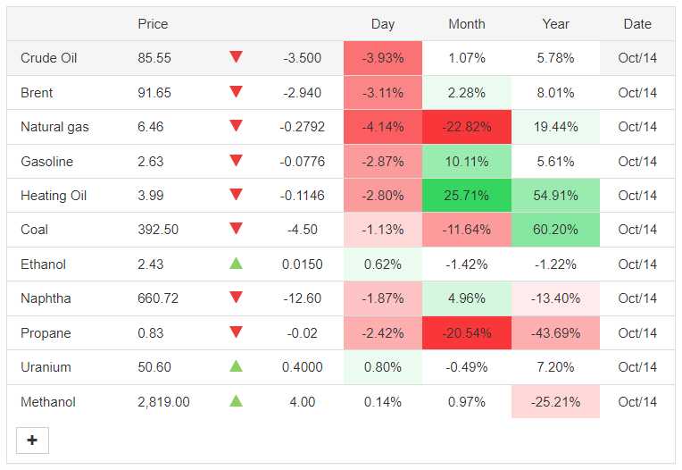Click the Oct/14 date in Crude Oil row
682x470 pixels.
click(637, 58)
